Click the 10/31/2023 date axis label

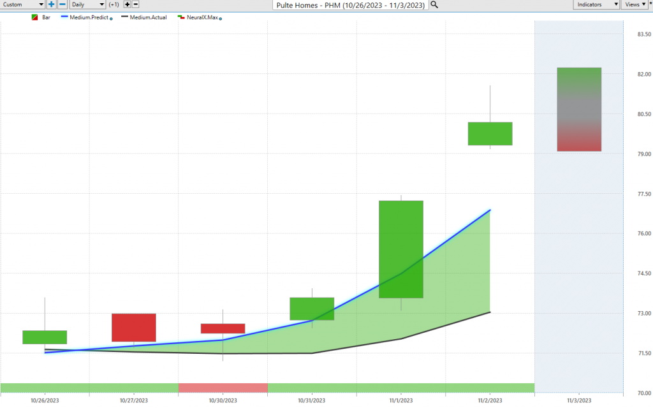[x=311, y=400]
